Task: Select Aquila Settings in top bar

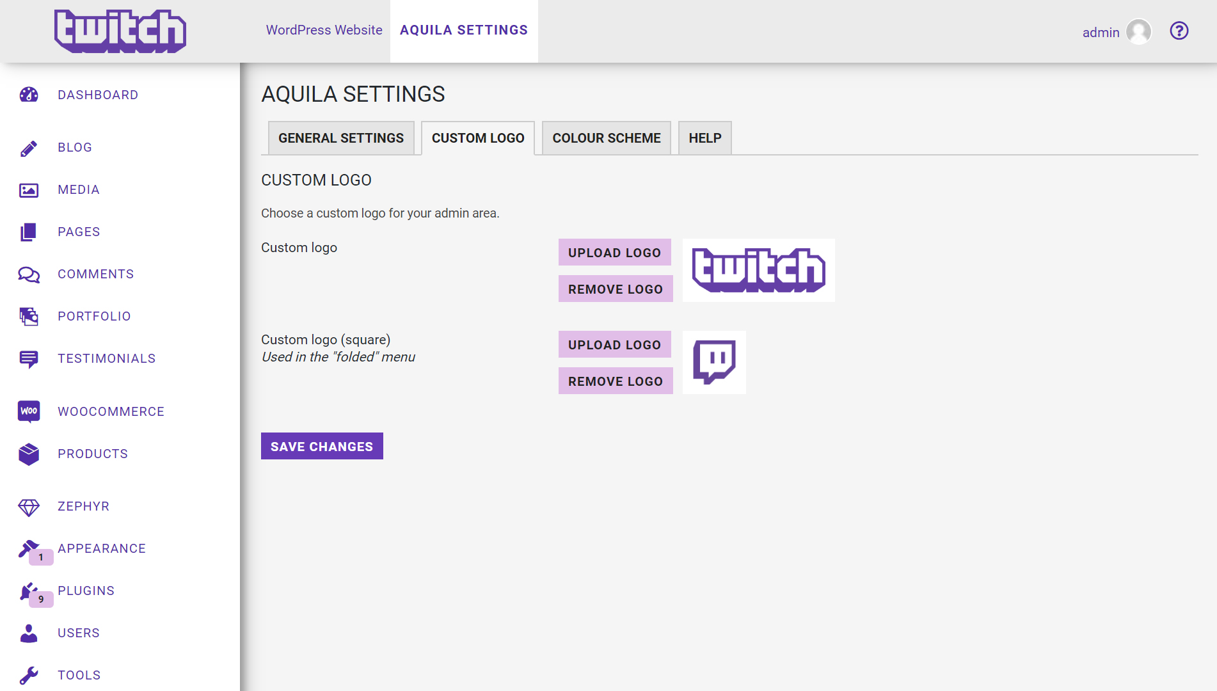Action: 464,30
